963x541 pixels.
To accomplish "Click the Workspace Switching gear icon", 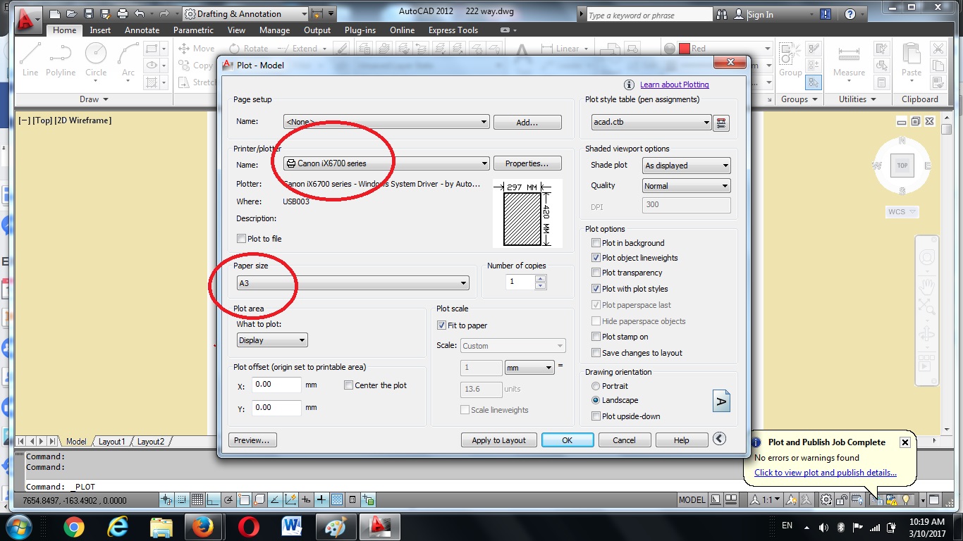I will click(826, 499).
